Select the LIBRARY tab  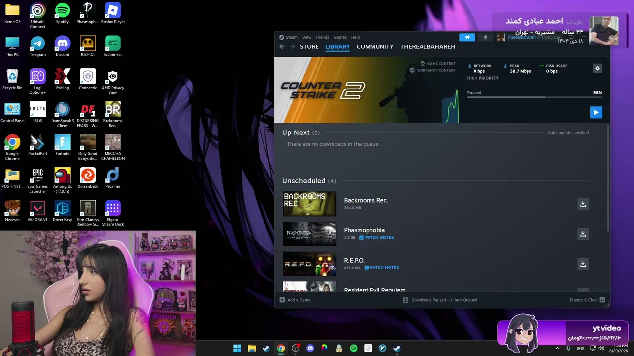pos(338,46)
